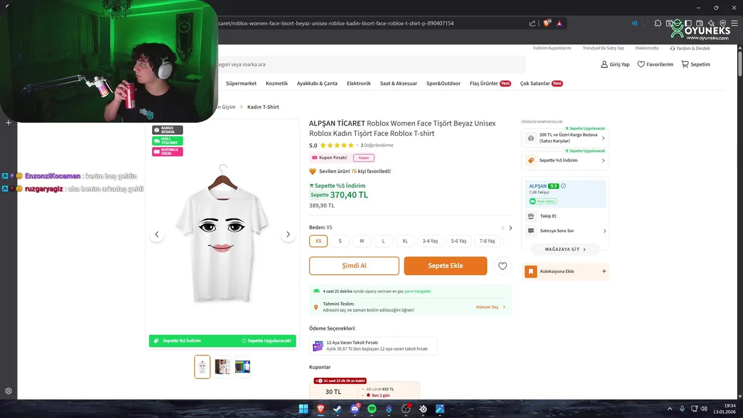Select size XS option
Image resolution: width=743 pixels, height=418 pixels.
318,241
